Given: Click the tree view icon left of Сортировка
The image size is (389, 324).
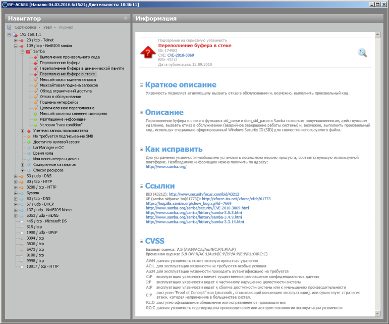Looking at the screenshot, I should tap(9, 27).
